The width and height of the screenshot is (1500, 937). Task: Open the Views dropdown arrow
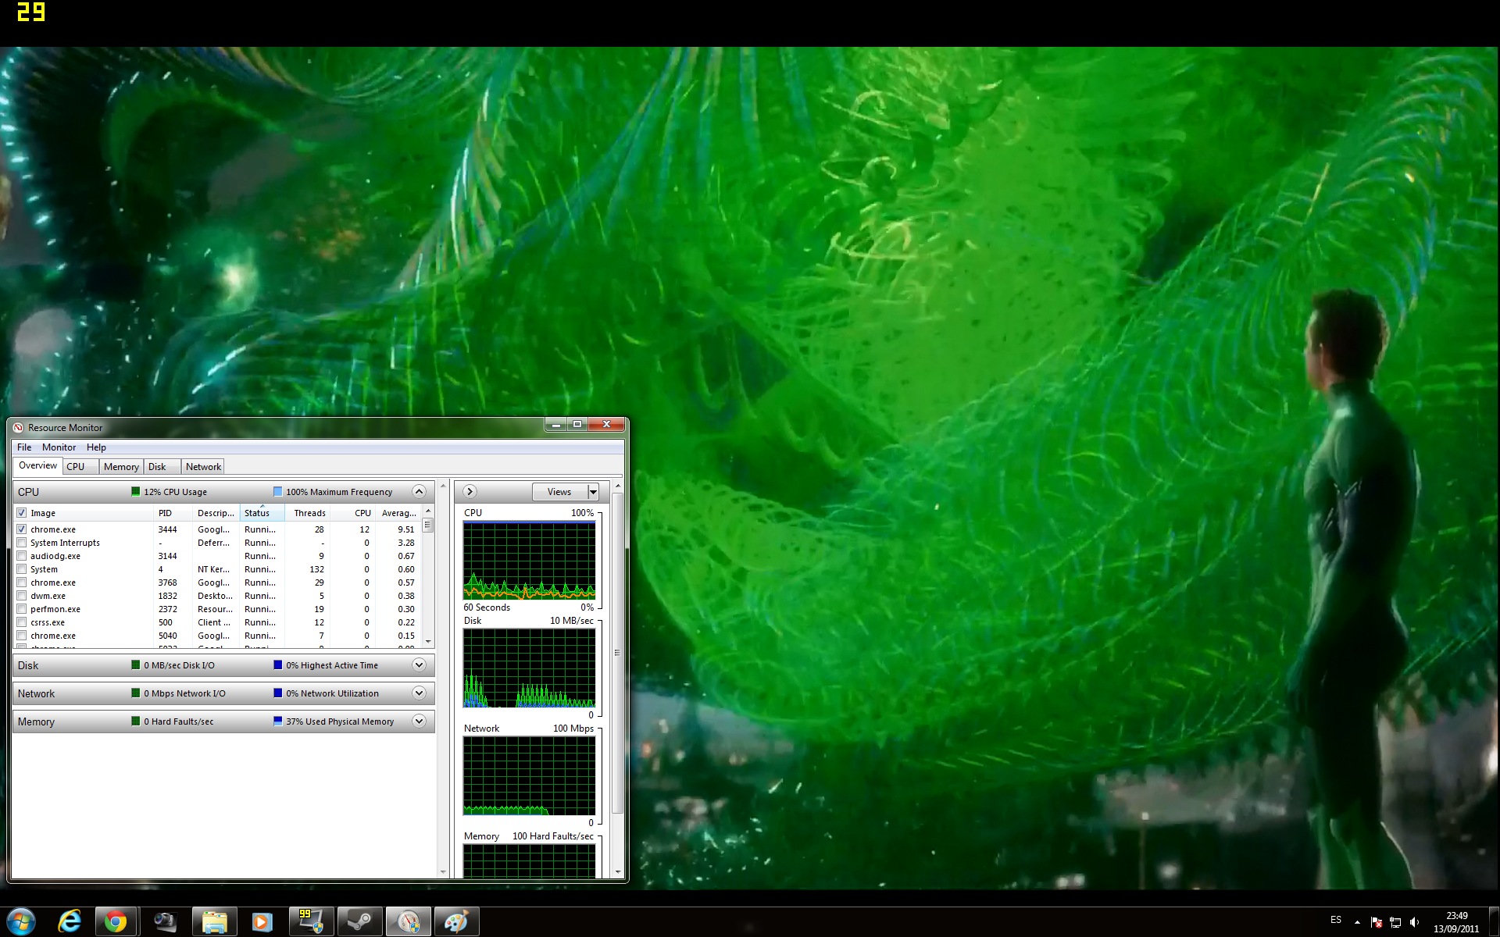(x=593, y=492)
